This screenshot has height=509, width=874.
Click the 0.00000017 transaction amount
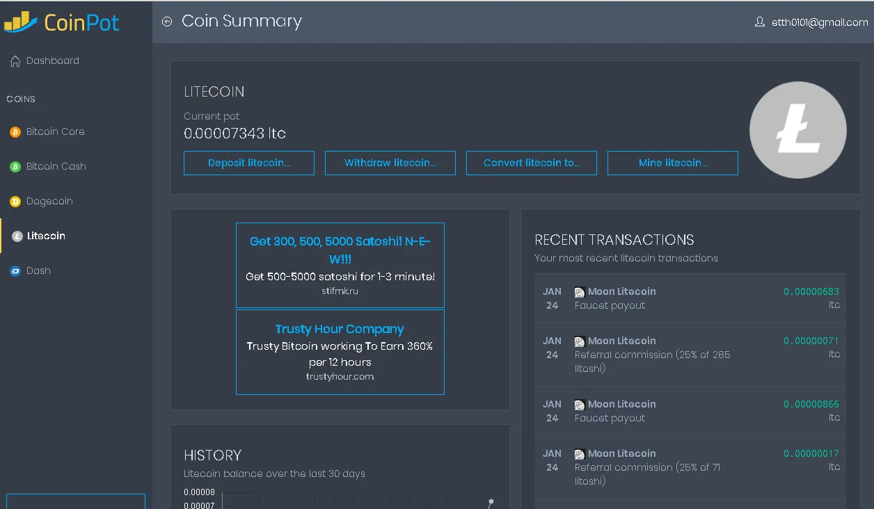coord(811,453)
